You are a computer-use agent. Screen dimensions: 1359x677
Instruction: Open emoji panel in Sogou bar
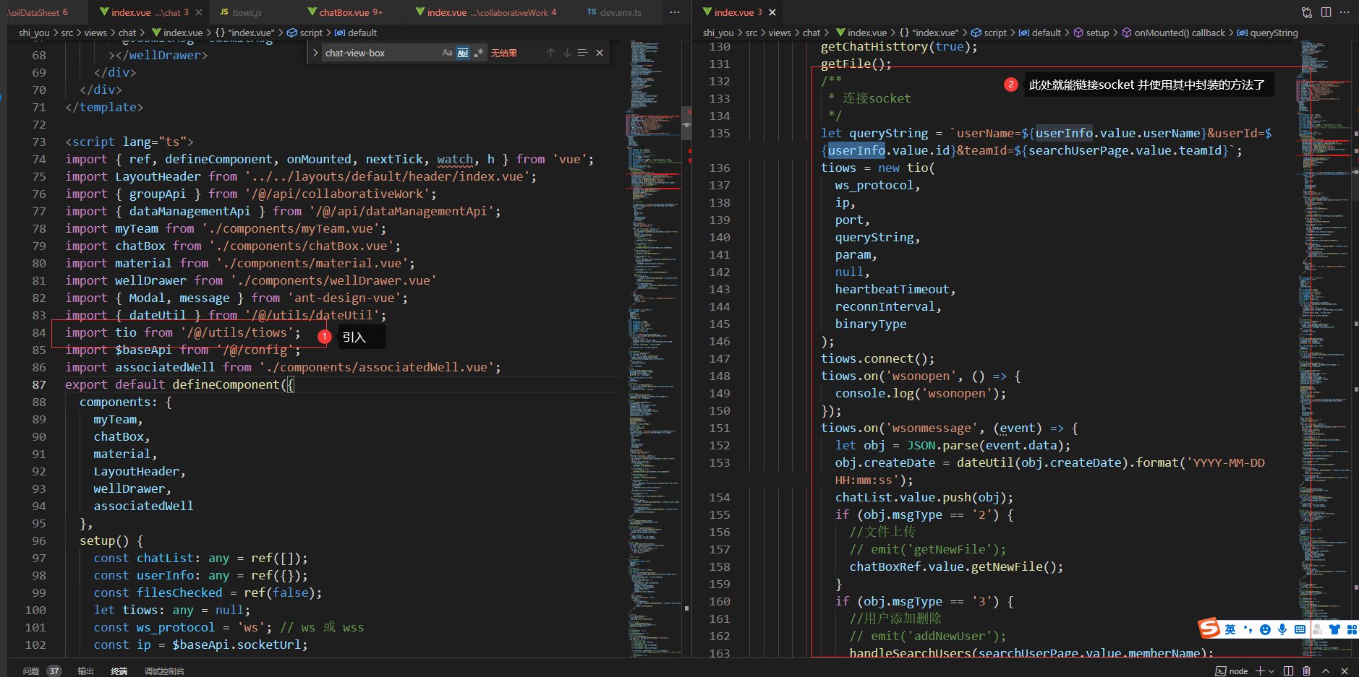(x=1265, y=629)
